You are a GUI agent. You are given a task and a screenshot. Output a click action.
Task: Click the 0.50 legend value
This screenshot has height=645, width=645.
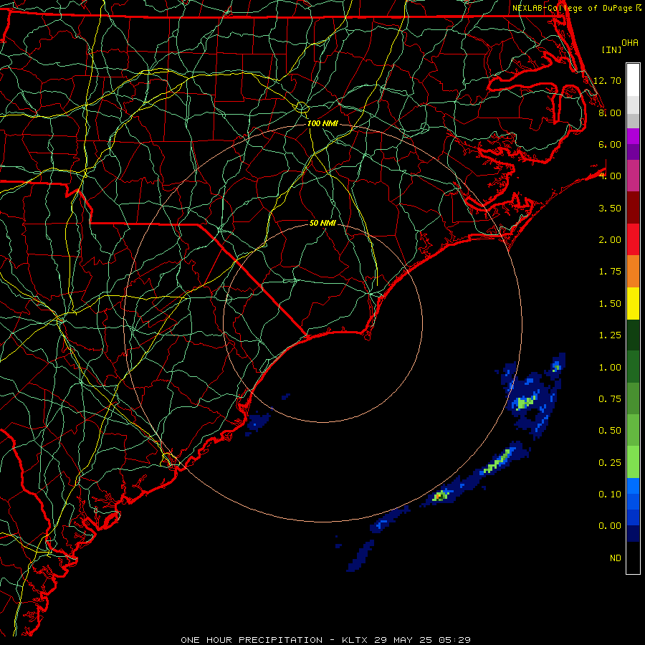coord(610,431)
